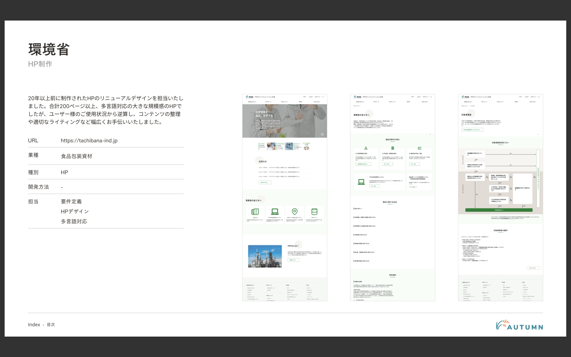Select the 食品包装資材 value
The height and width of the screenshot is (357, 571).
[77, 156]
